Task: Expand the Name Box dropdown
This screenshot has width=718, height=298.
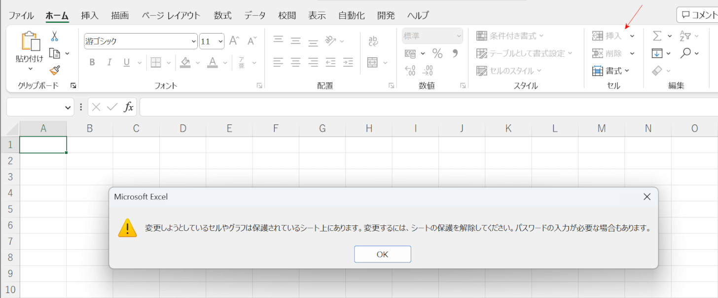Action: pyautogui.click(x=68, y=107)
